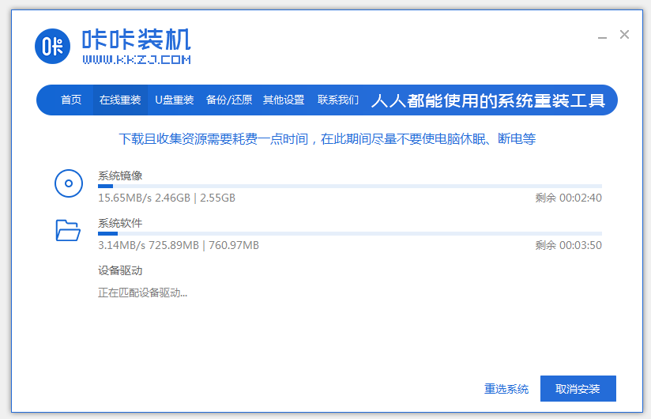Viewport: 651px width, 419px height.
Task: Click the 系统镜像 download progress bar
Action: 349,187
